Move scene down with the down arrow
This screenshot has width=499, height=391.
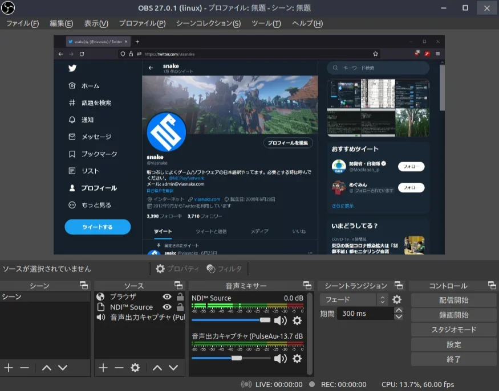pos(63,368)
